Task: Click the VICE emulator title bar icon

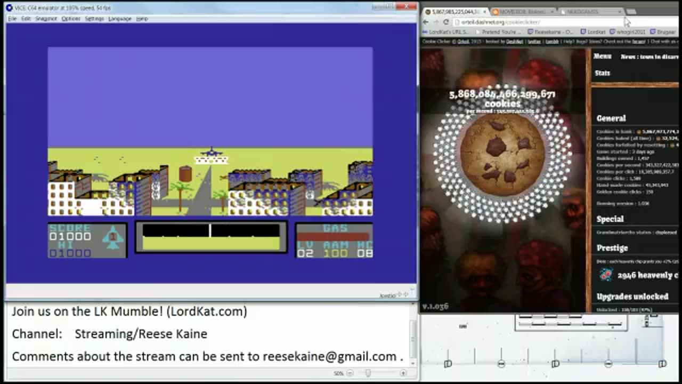Action: click(x=9, y=7)
